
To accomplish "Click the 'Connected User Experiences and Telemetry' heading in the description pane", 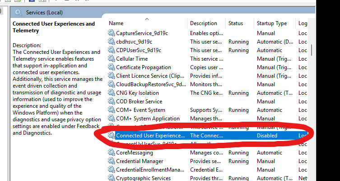I will 54,27.
